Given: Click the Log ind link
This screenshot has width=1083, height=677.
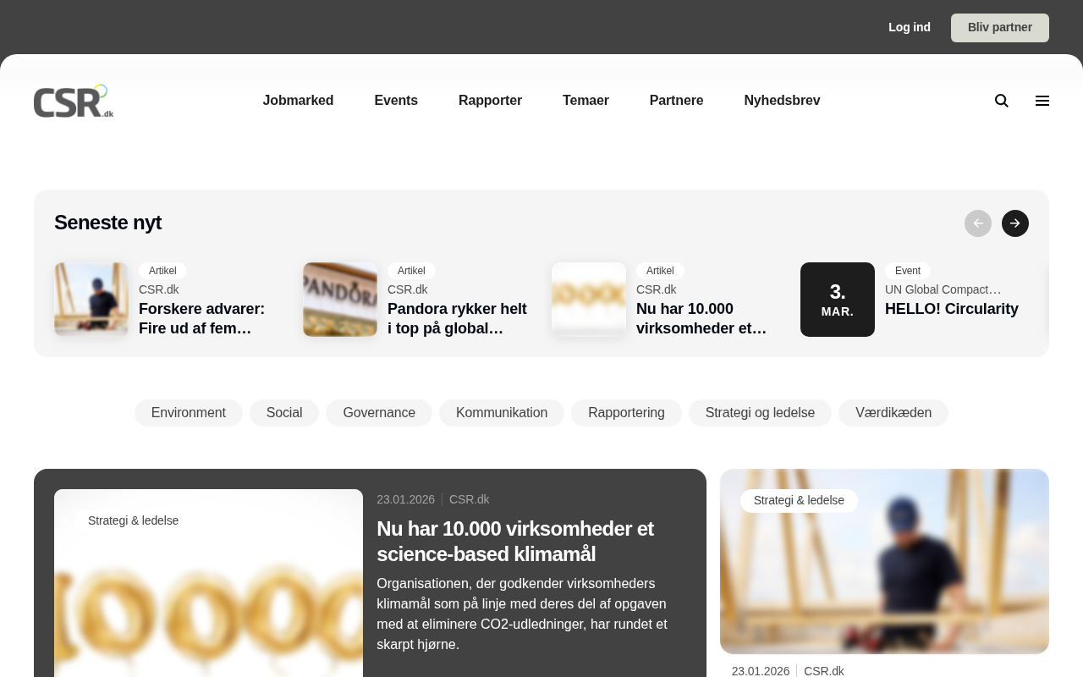Looking at the screenshot, I should [910, 28].
